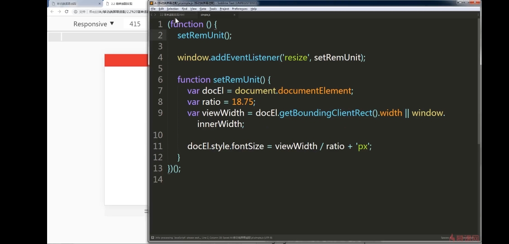This screenshot has width=509, height=244.
Task: Click the 'px' string in the code
Action: 363,146
